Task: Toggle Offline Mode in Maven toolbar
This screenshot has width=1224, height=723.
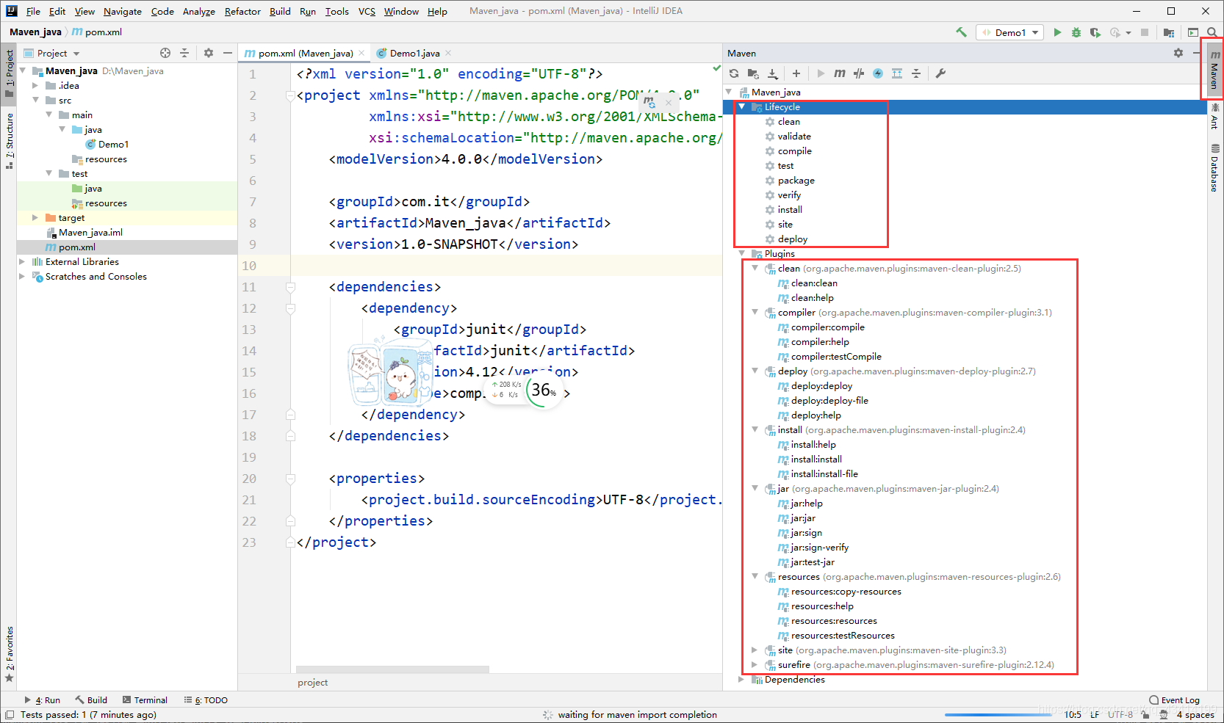Action: click(859, 73)
